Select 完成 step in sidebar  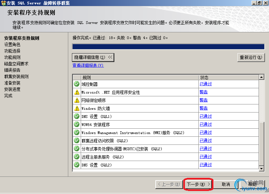[x=8, y=96]
